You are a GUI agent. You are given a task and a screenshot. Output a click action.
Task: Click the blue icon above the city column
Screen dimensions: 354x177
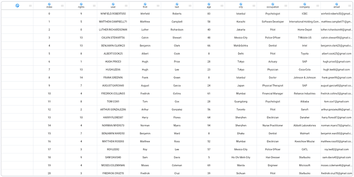(241, 4)
